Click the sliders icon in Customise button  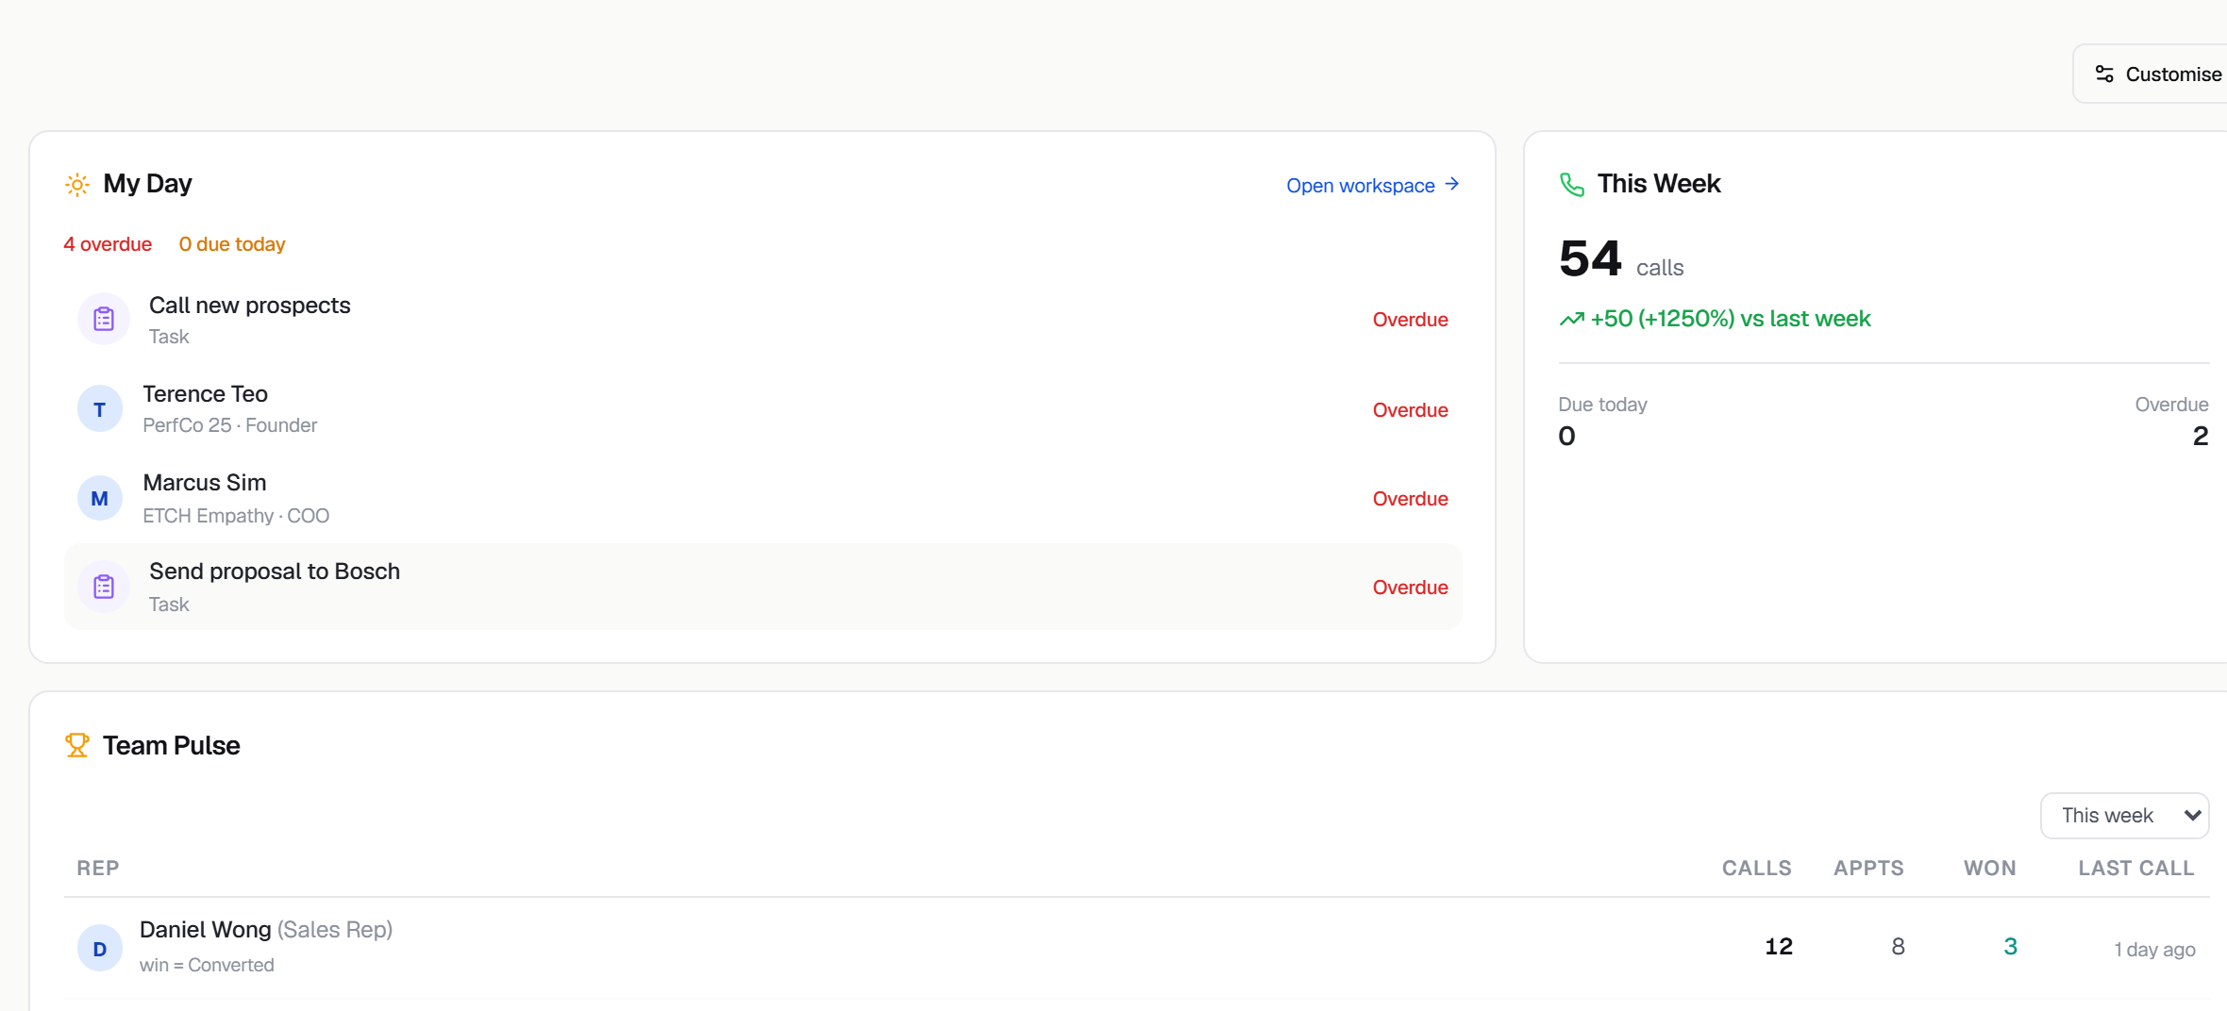click(x=2104, y=74)
